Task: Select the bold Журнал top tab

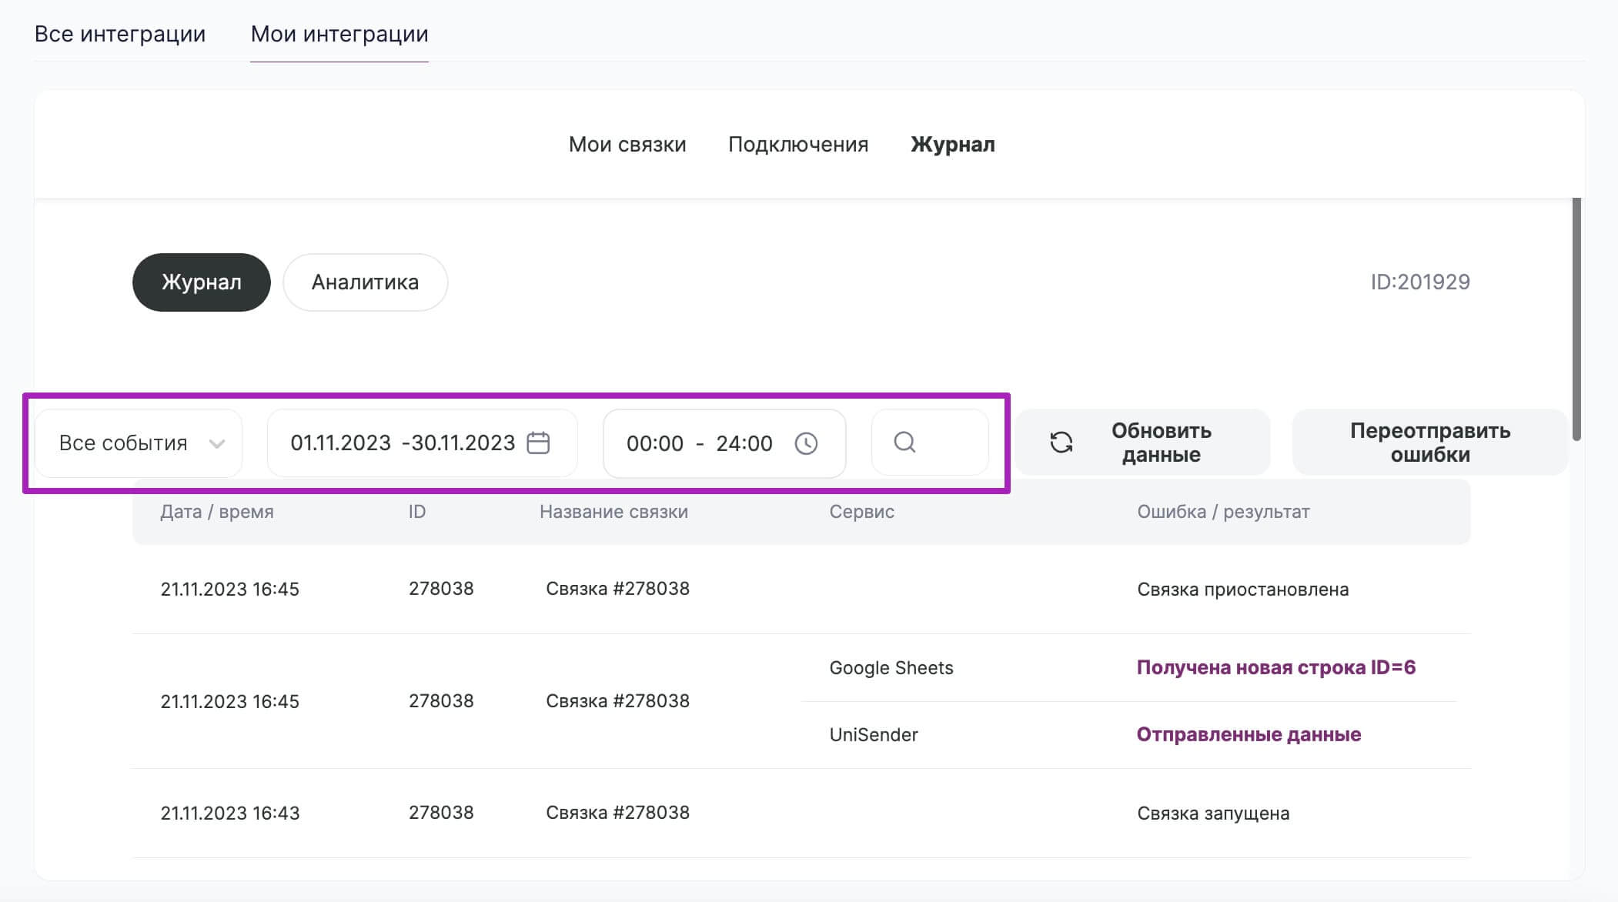Action: tap(953, 145)
